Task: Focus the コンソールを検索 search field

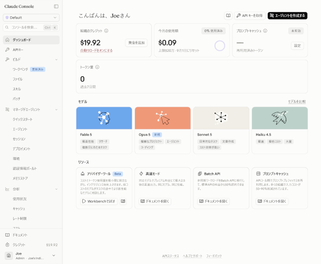Action: [x=31, y=27]
